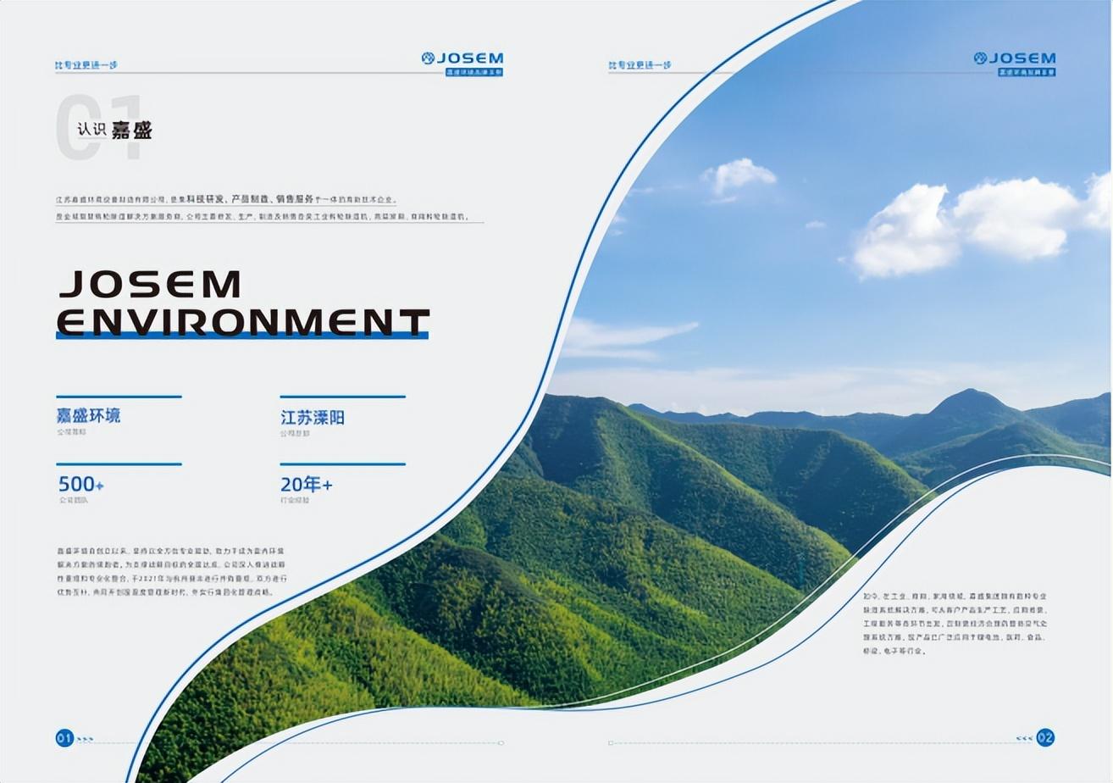The image size is (1113, 783).
Task: Click the JOSEM headline word
Action: (150, 284)
